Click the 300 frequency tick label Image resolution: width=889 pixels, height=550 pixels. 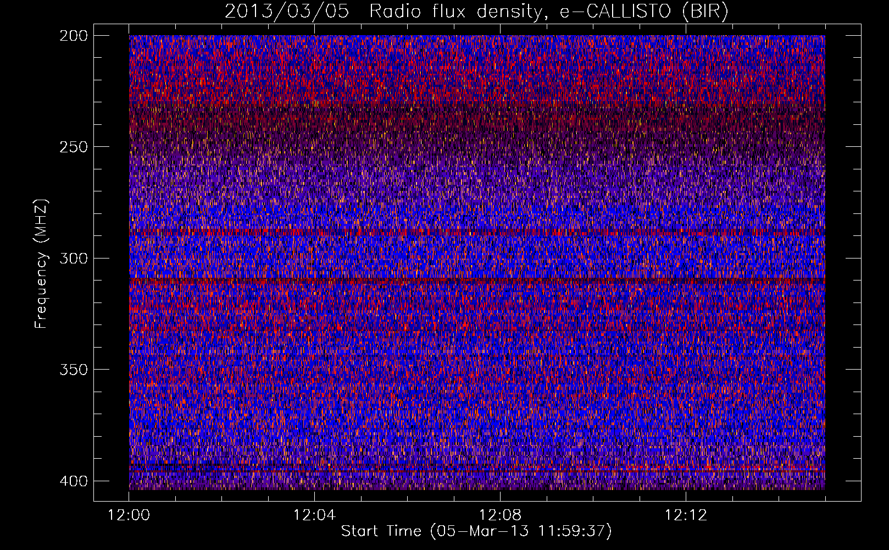74,258
